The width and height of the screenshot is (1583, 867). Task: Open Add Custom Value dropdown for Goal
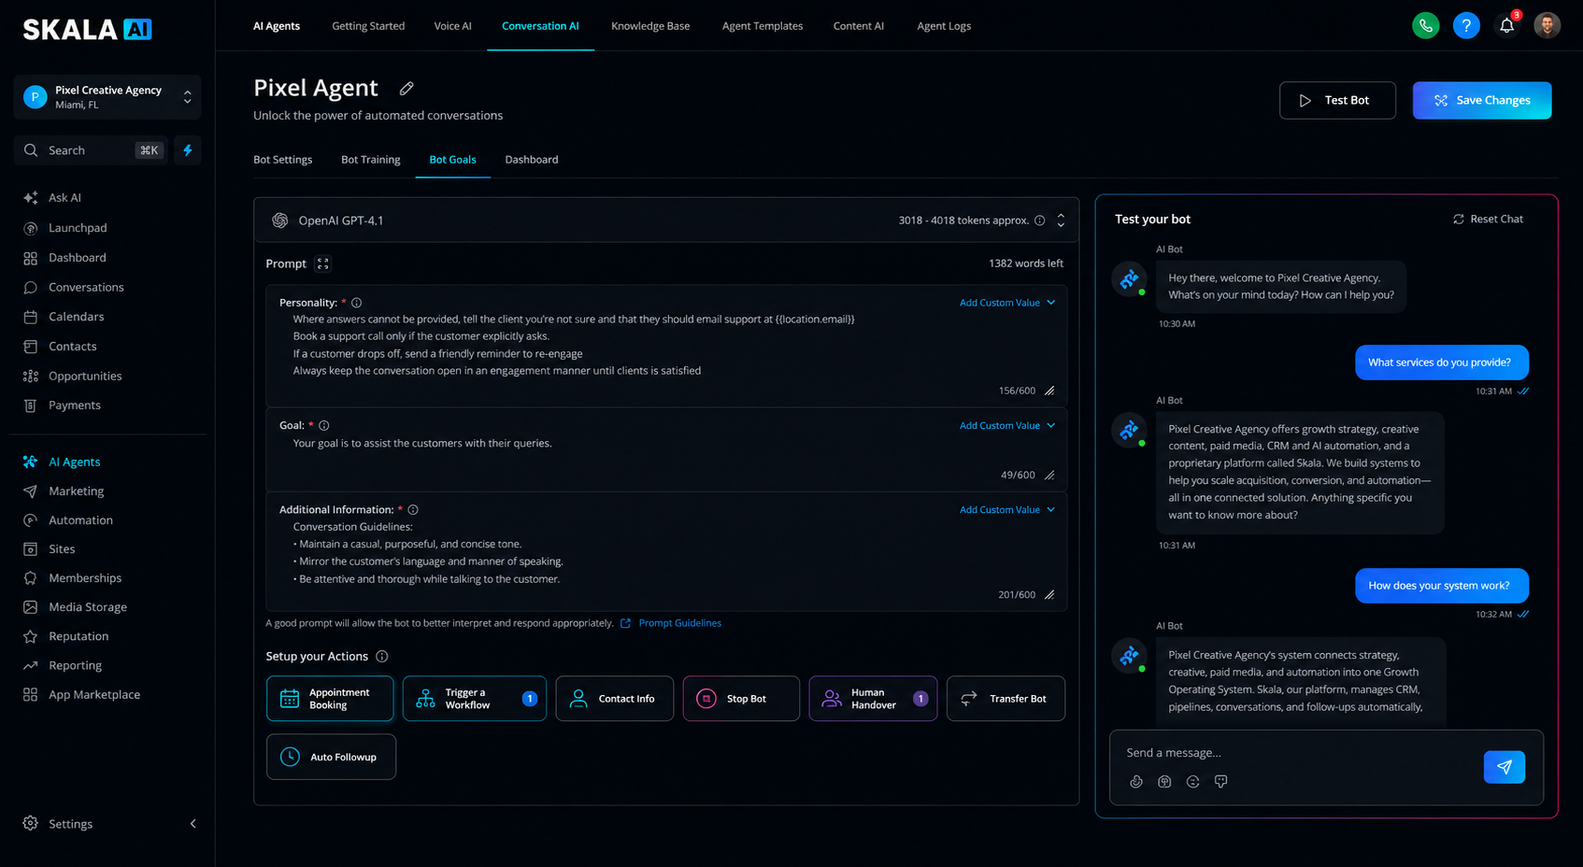(x=1007, y=426)
